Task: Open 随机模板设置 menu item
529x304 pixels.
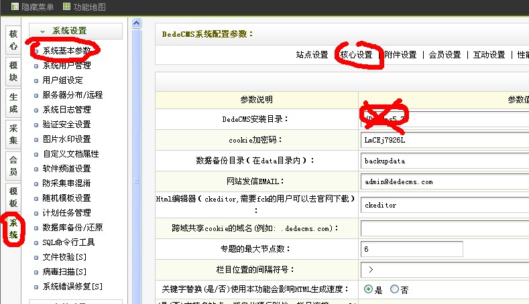Action: click(x=66, y=198)
